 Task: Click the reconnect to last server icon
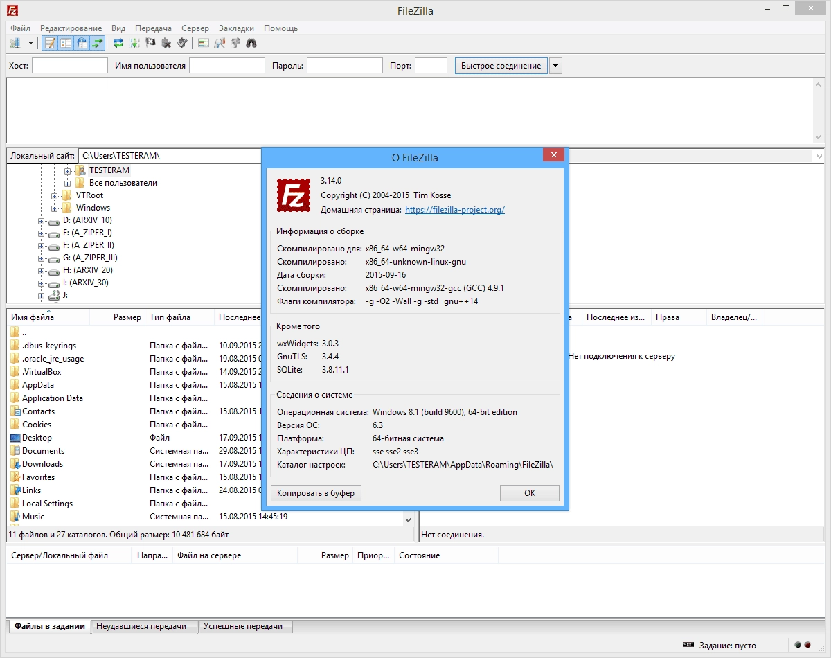tap(182, 43)
